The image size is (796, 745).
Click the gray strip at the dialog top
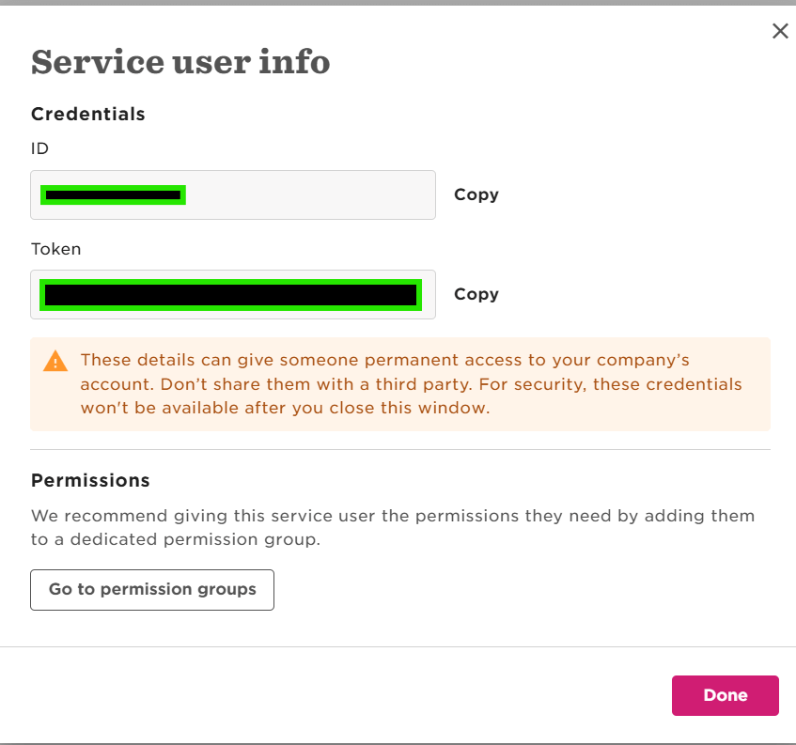(x=398, y=3)
